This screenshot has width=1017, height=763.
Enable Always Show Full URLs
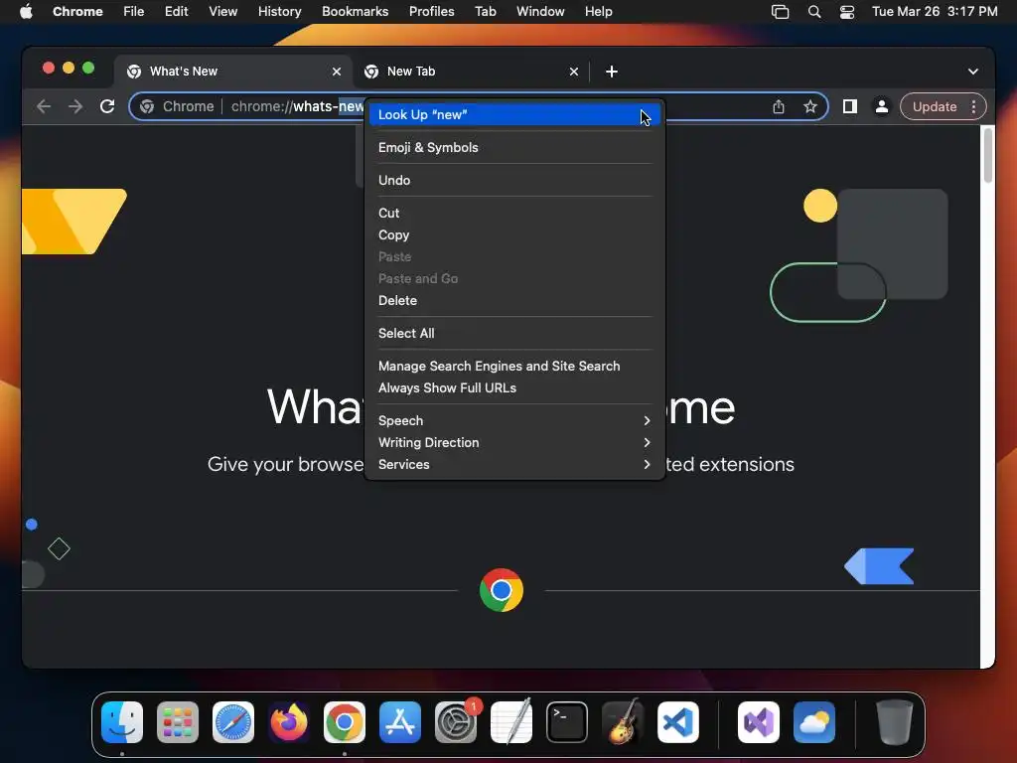pos(515,388)
